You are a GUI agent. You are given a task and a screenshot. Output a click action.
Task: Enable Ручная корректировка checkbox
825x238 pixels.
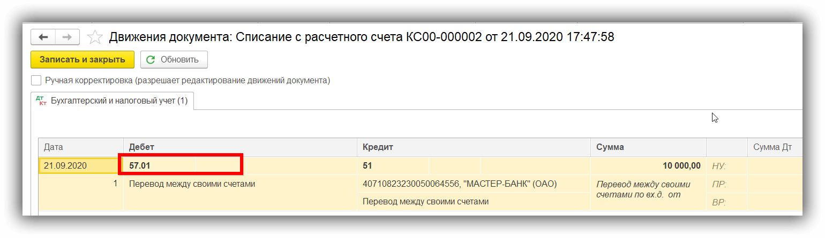[x=36, y=81]
